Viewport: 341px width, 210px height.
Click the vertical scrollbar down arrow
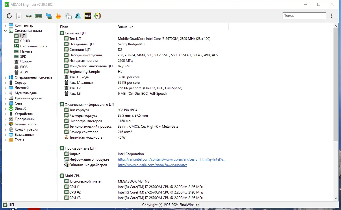click(x=336, y=198)
